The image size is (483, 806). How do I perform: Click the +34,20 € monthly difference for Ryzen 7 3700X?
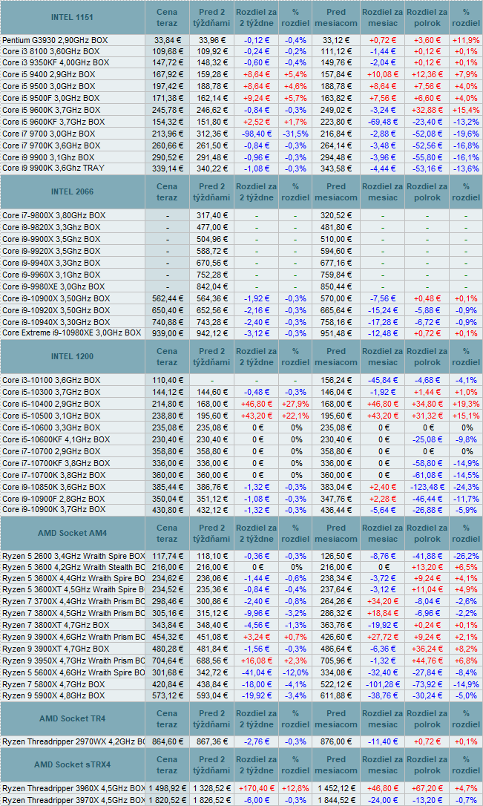383,601
